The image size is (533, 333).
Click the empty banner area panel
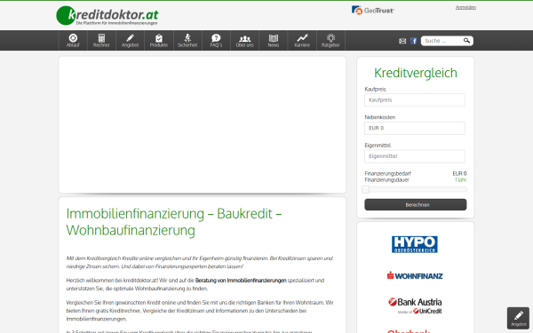pos(203,124)
